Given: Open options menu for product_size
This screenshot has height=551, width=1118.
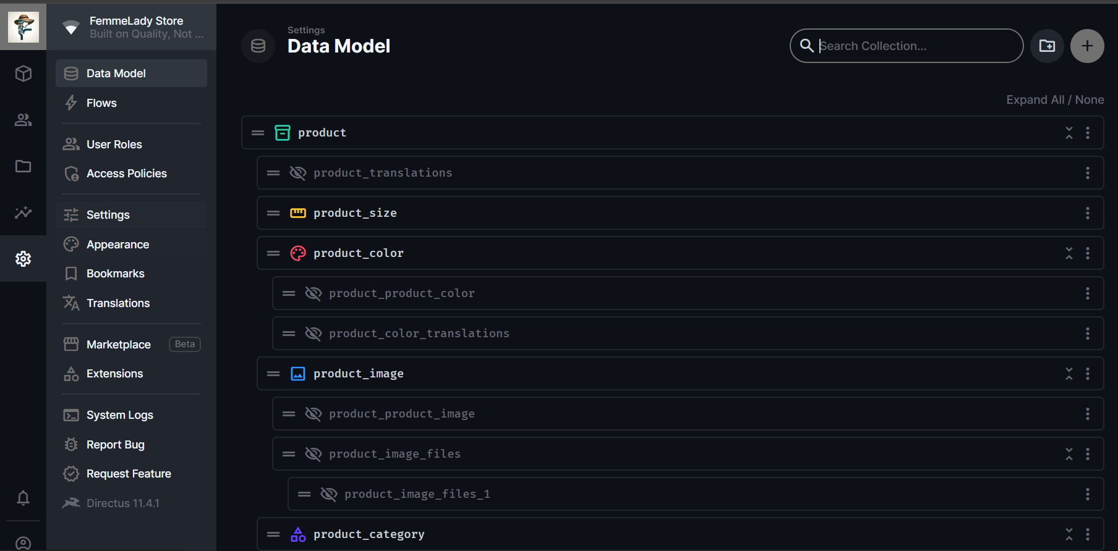Looking at the screenshot, I should pyautogui.click(x=1088, y=213).
